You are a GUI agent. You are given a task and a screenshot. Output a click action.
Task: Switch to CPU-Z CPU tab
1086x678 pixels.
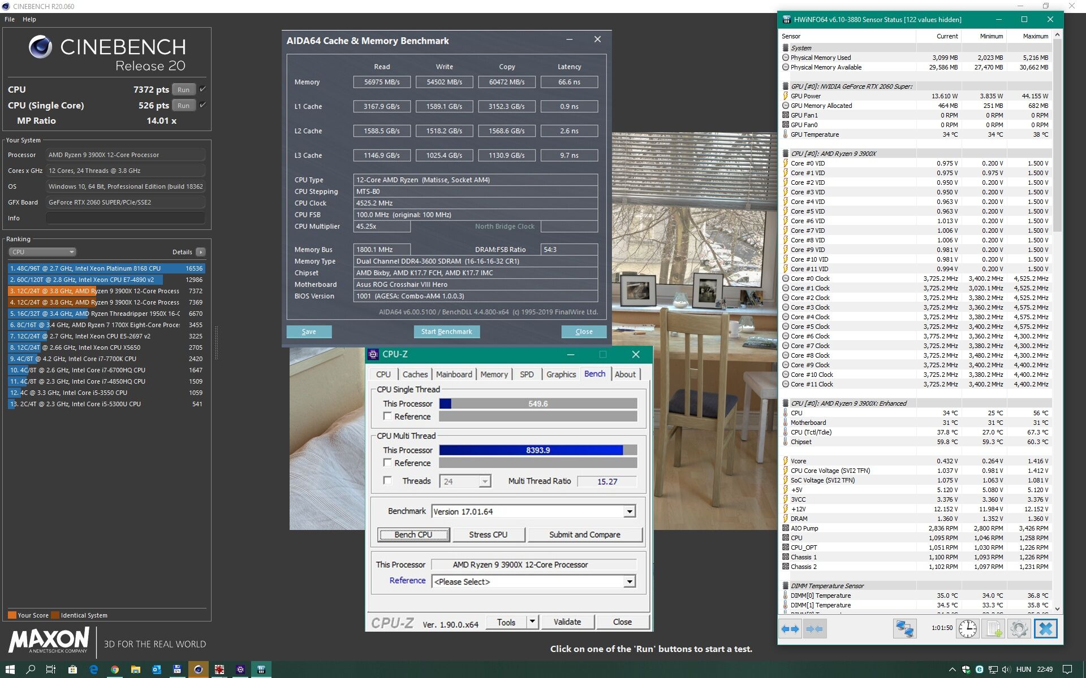coord(383,374)
